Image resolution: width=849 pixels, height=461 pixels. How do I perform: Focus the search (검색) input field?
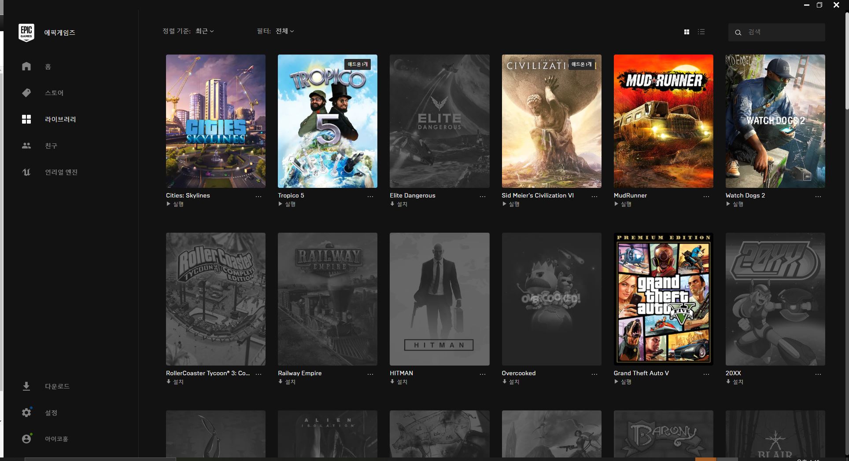(777, 32)
